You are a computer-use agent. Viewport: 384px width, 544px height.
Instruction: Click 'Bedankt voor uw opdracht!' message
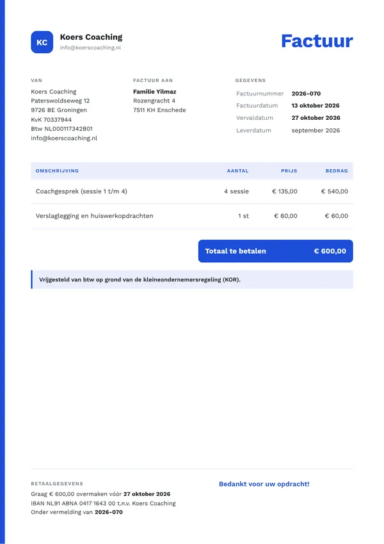coord(264,484)
